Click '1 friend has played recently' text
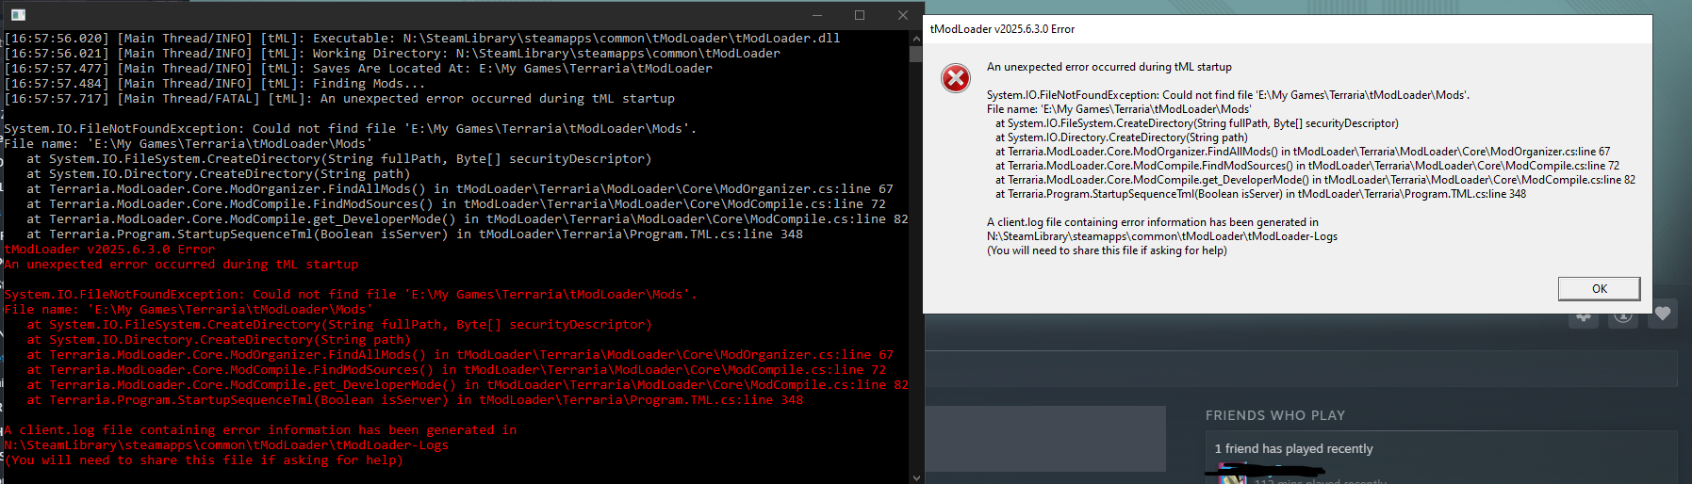This screenshot has width=1692, height=484. click(1293, 449)
